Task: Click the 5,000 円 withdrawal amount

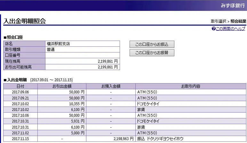Action: tap(78, 133)
